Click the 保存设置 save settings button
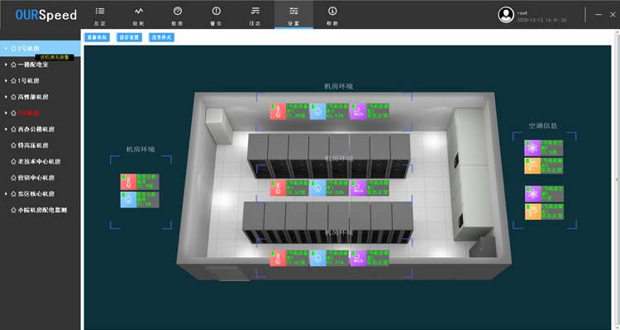The height and width of the screenshot is (330, 620). point(129,37)
